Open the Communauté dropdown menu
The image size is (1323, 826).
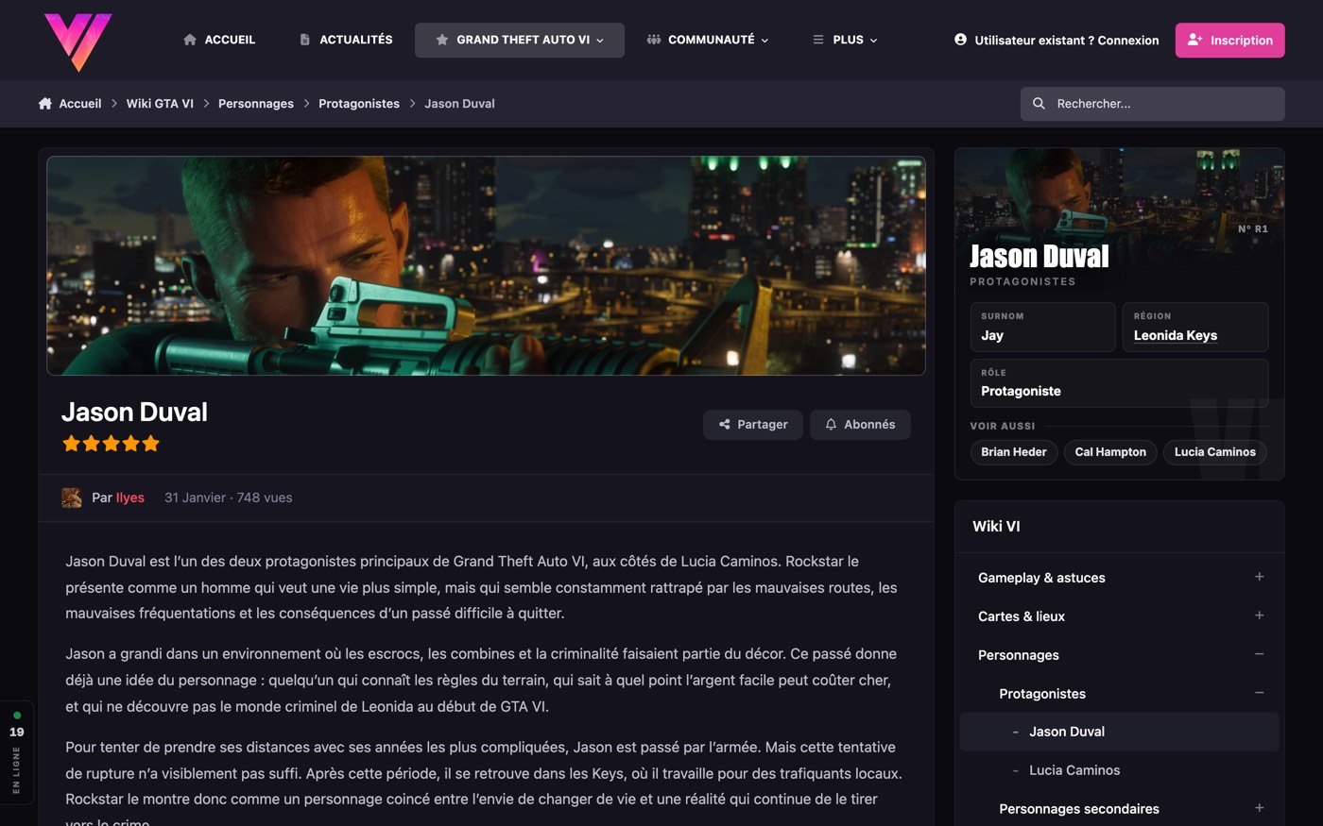tap(708, 40)
